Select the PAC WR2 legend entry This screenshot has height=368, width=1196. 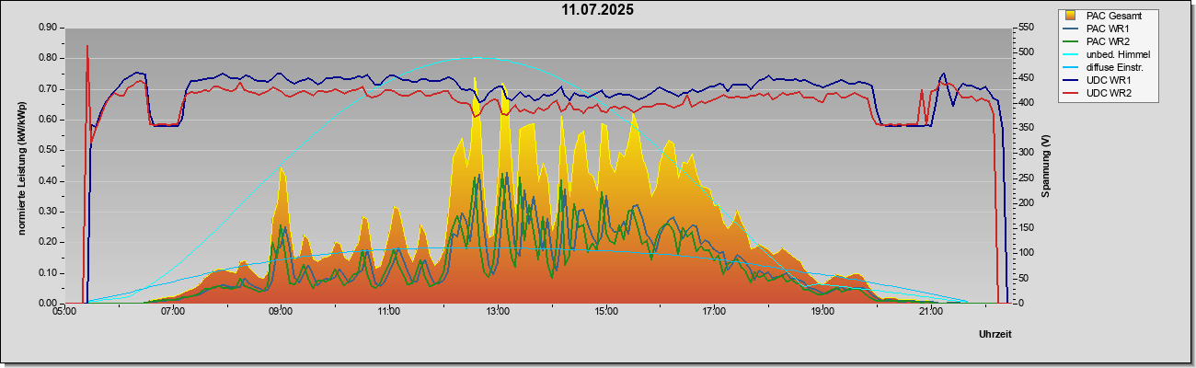[x=1105, y=41]
